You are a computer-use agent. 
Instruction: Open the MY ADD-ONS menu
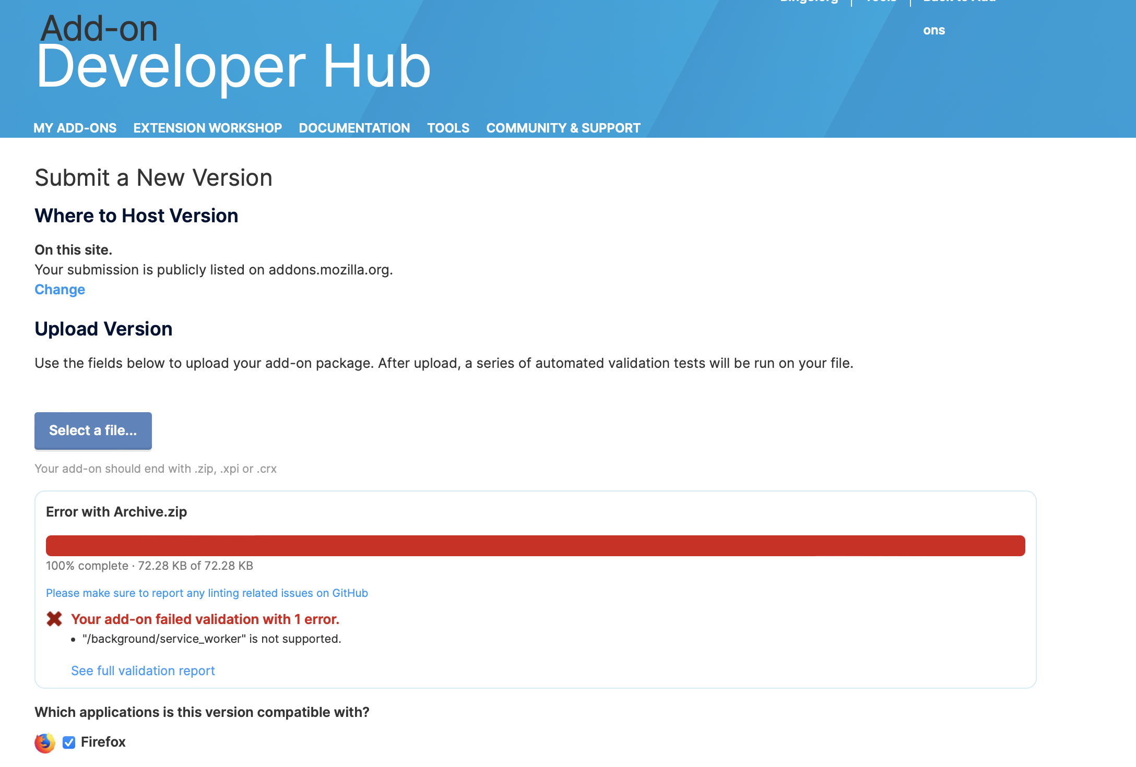[x=76, y=128]
